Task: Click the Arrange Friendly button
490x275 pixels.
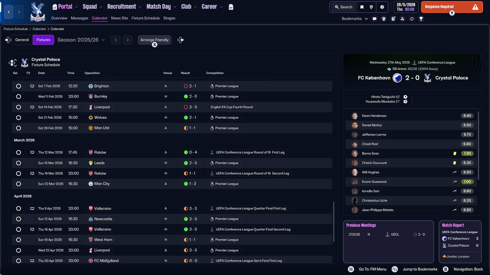Action: pyautogui.click(x=155, y=40)
